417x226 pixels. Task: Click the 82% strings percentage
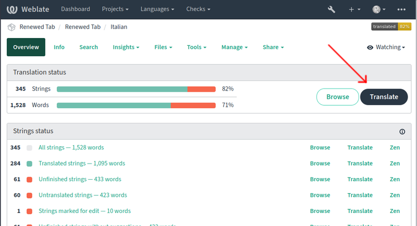pos(228,89)
